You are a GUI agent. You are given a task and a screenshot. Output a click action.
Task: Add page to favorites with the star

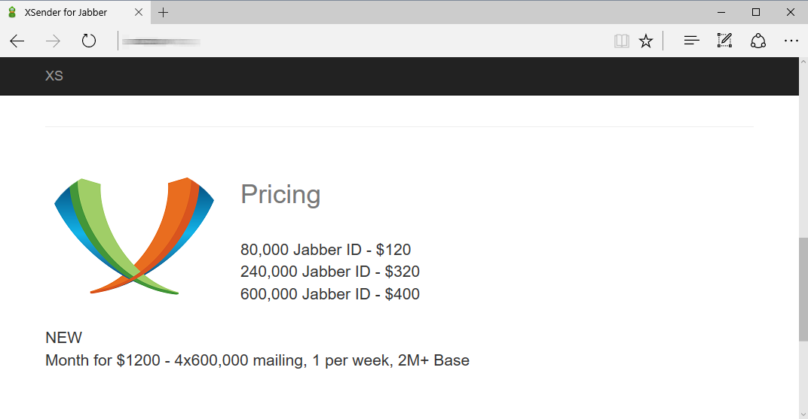click(x=646, y=41)
